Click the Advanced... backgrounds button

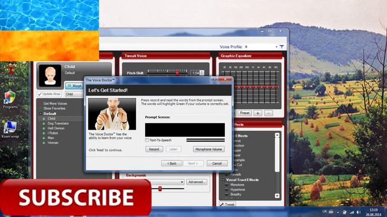point(197,182)
